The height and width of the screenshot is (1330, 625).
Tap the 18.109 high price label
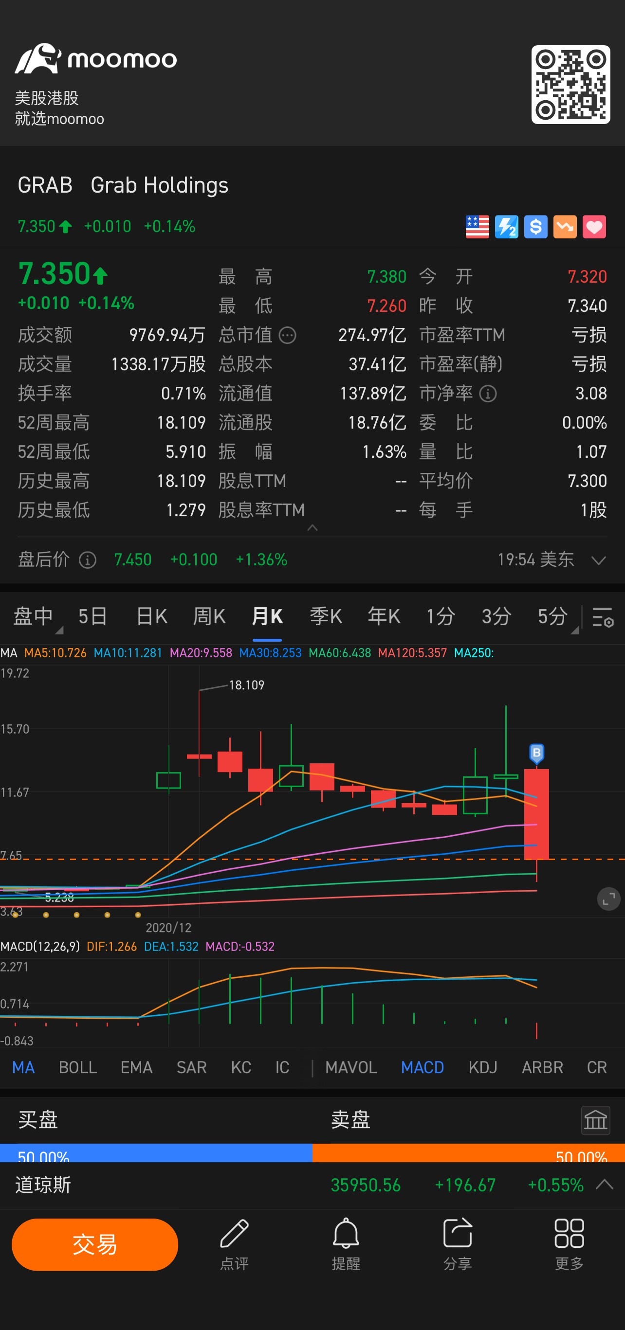(246, 685)
